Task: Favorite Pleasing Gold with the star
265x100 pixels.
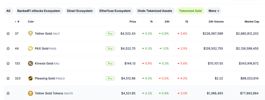Action: pos(8,78)
